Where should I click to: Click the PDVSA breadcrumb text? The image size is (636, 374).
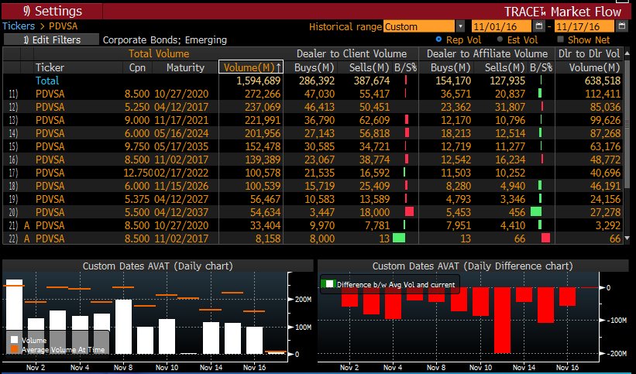pos(63,26)
